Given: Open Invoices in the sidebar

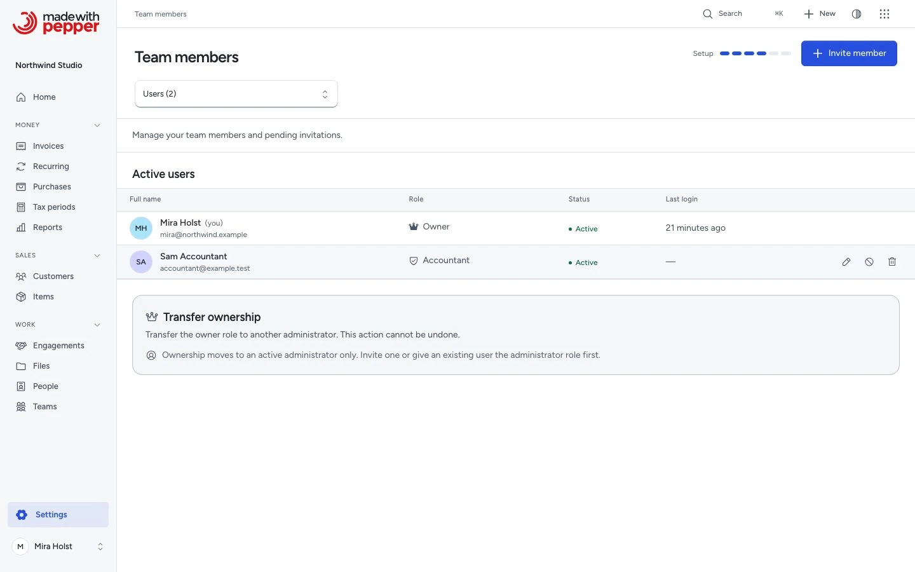Looking at the screenshot, I should [x=58, y=146].
